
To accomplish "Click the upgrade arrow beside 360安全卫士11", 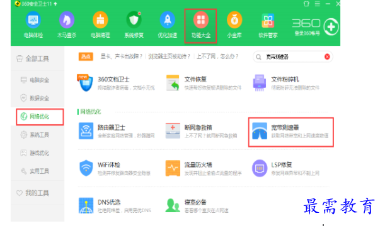I will coord(55,4).
